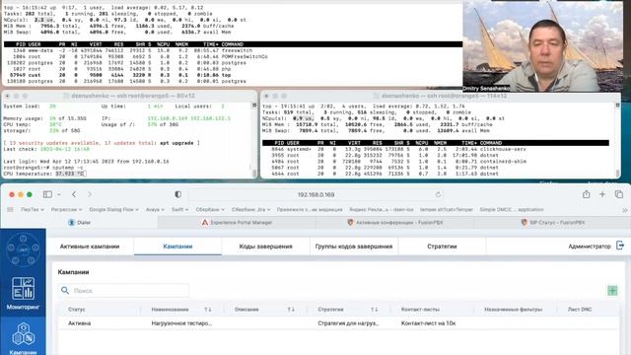Sort the Наименование column
The height and width of the screenshot is (355, 631).
coord(208,310)
